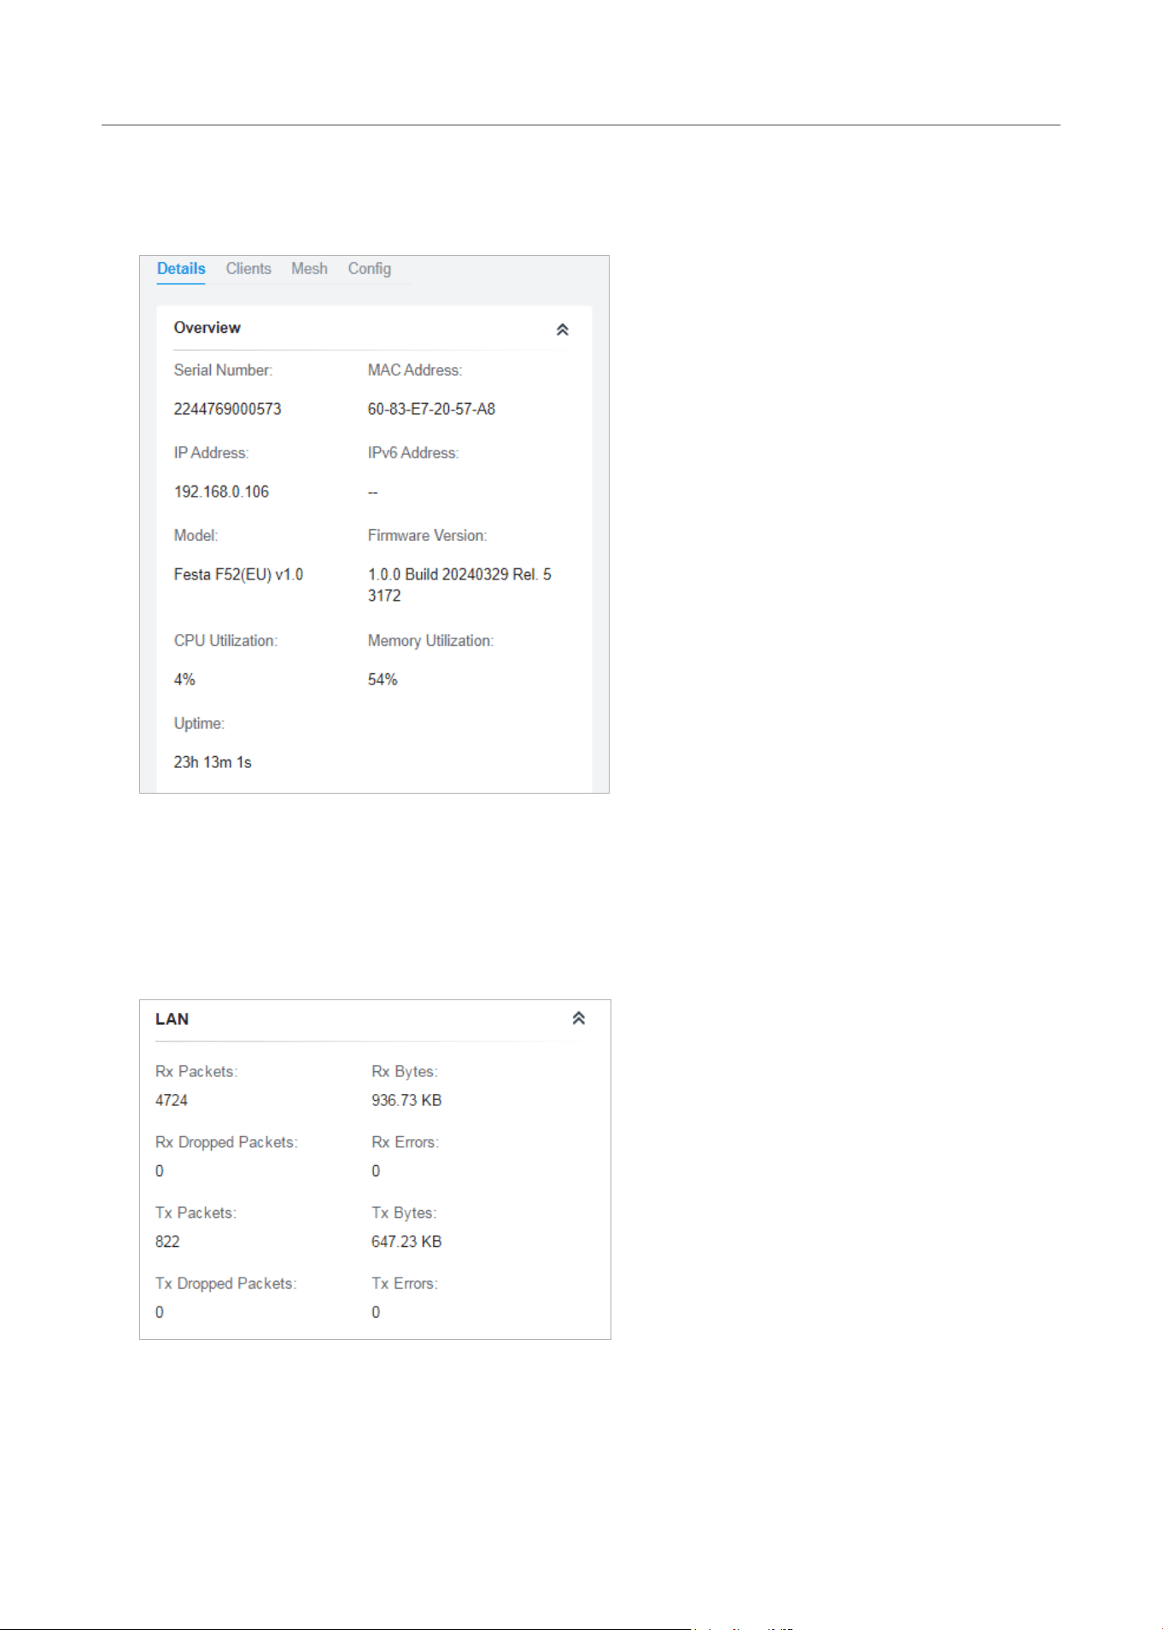Switch to the Config tab
Image resolution: width=1163 pixels, height=1630 pixels.
coord(370,269)
